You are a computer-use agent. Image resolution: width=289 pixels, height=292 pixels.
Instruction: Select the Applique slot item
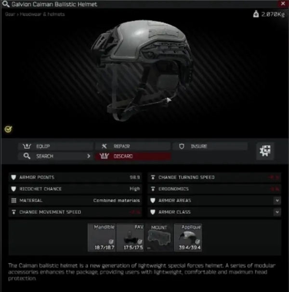(x=188, y=238)
